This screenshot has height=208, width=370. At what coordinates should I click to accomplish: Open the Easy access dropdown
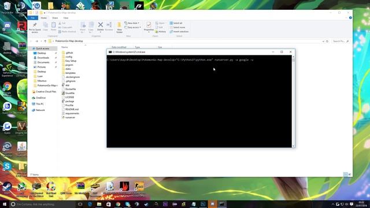tap(132, 27)
